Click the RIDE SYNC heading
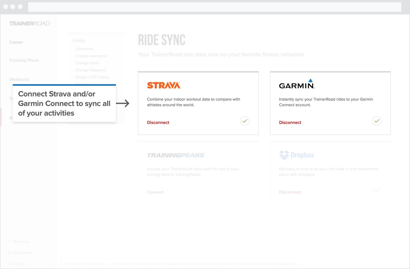 click(x=162, y=40)
